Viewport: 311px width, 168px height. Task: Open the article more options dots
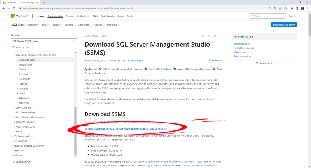(x=220, y=36)
